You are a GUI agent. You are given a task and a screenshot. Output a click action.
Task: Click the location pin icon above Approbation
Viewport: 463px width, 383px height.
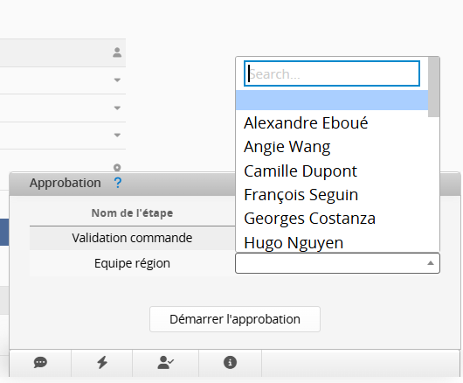117,168
